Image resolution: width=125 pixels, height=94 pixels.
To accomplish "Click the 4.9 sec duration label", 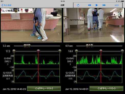I will tap(69, 46).
